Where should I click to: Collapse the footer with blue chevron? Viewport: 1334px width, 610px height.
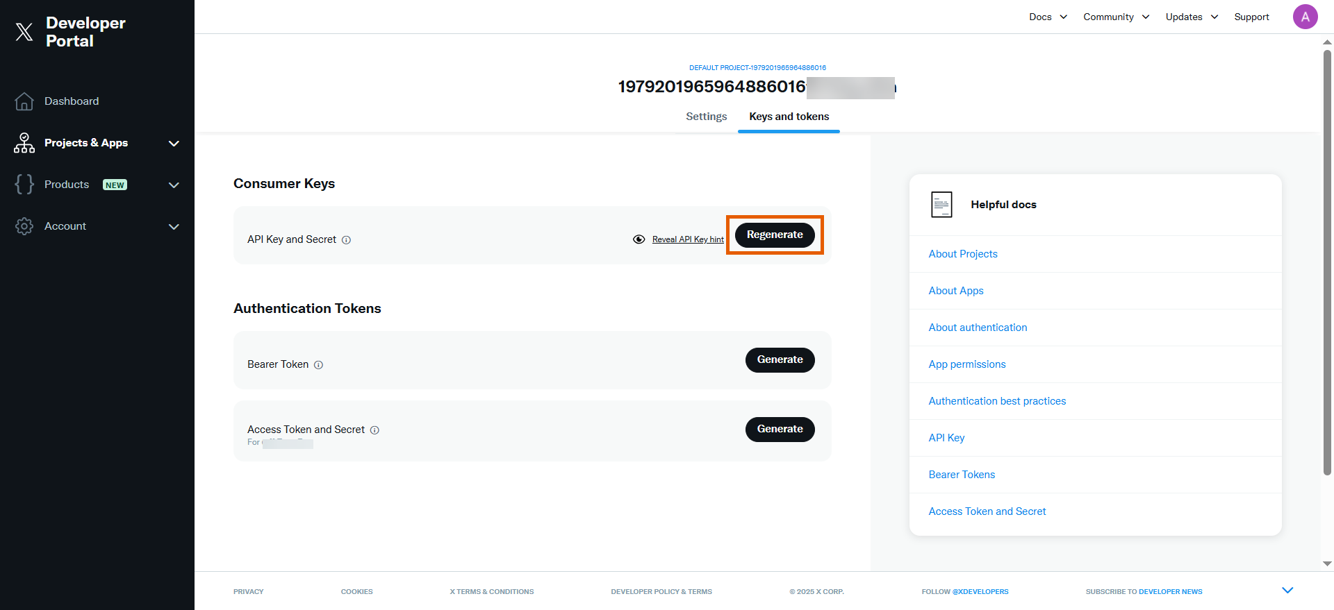pos(1287,591)
